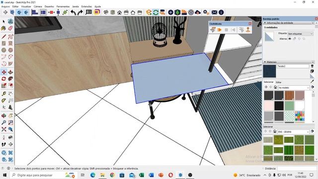Collapse the Informações da entidade panel
The width and height of the screenshot is (318, 179).
265,23
